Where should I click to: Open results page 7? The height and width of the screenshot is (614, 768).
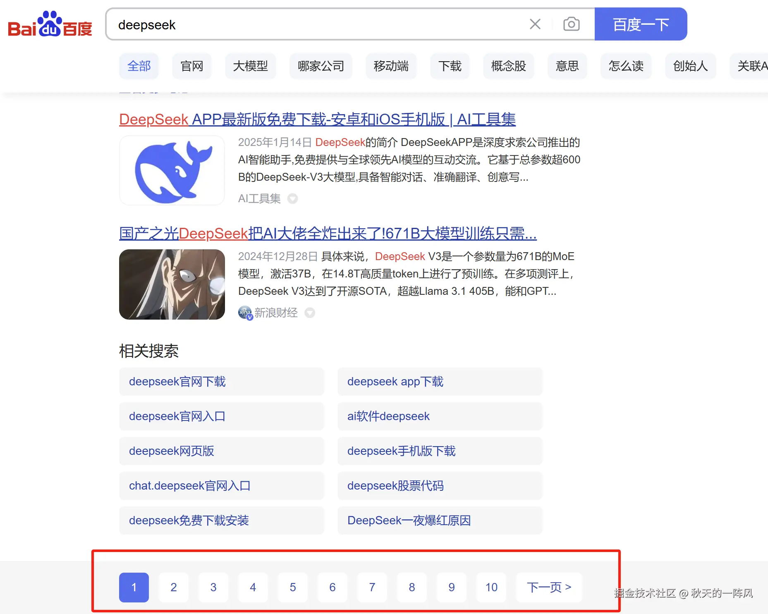click(372, 587)
